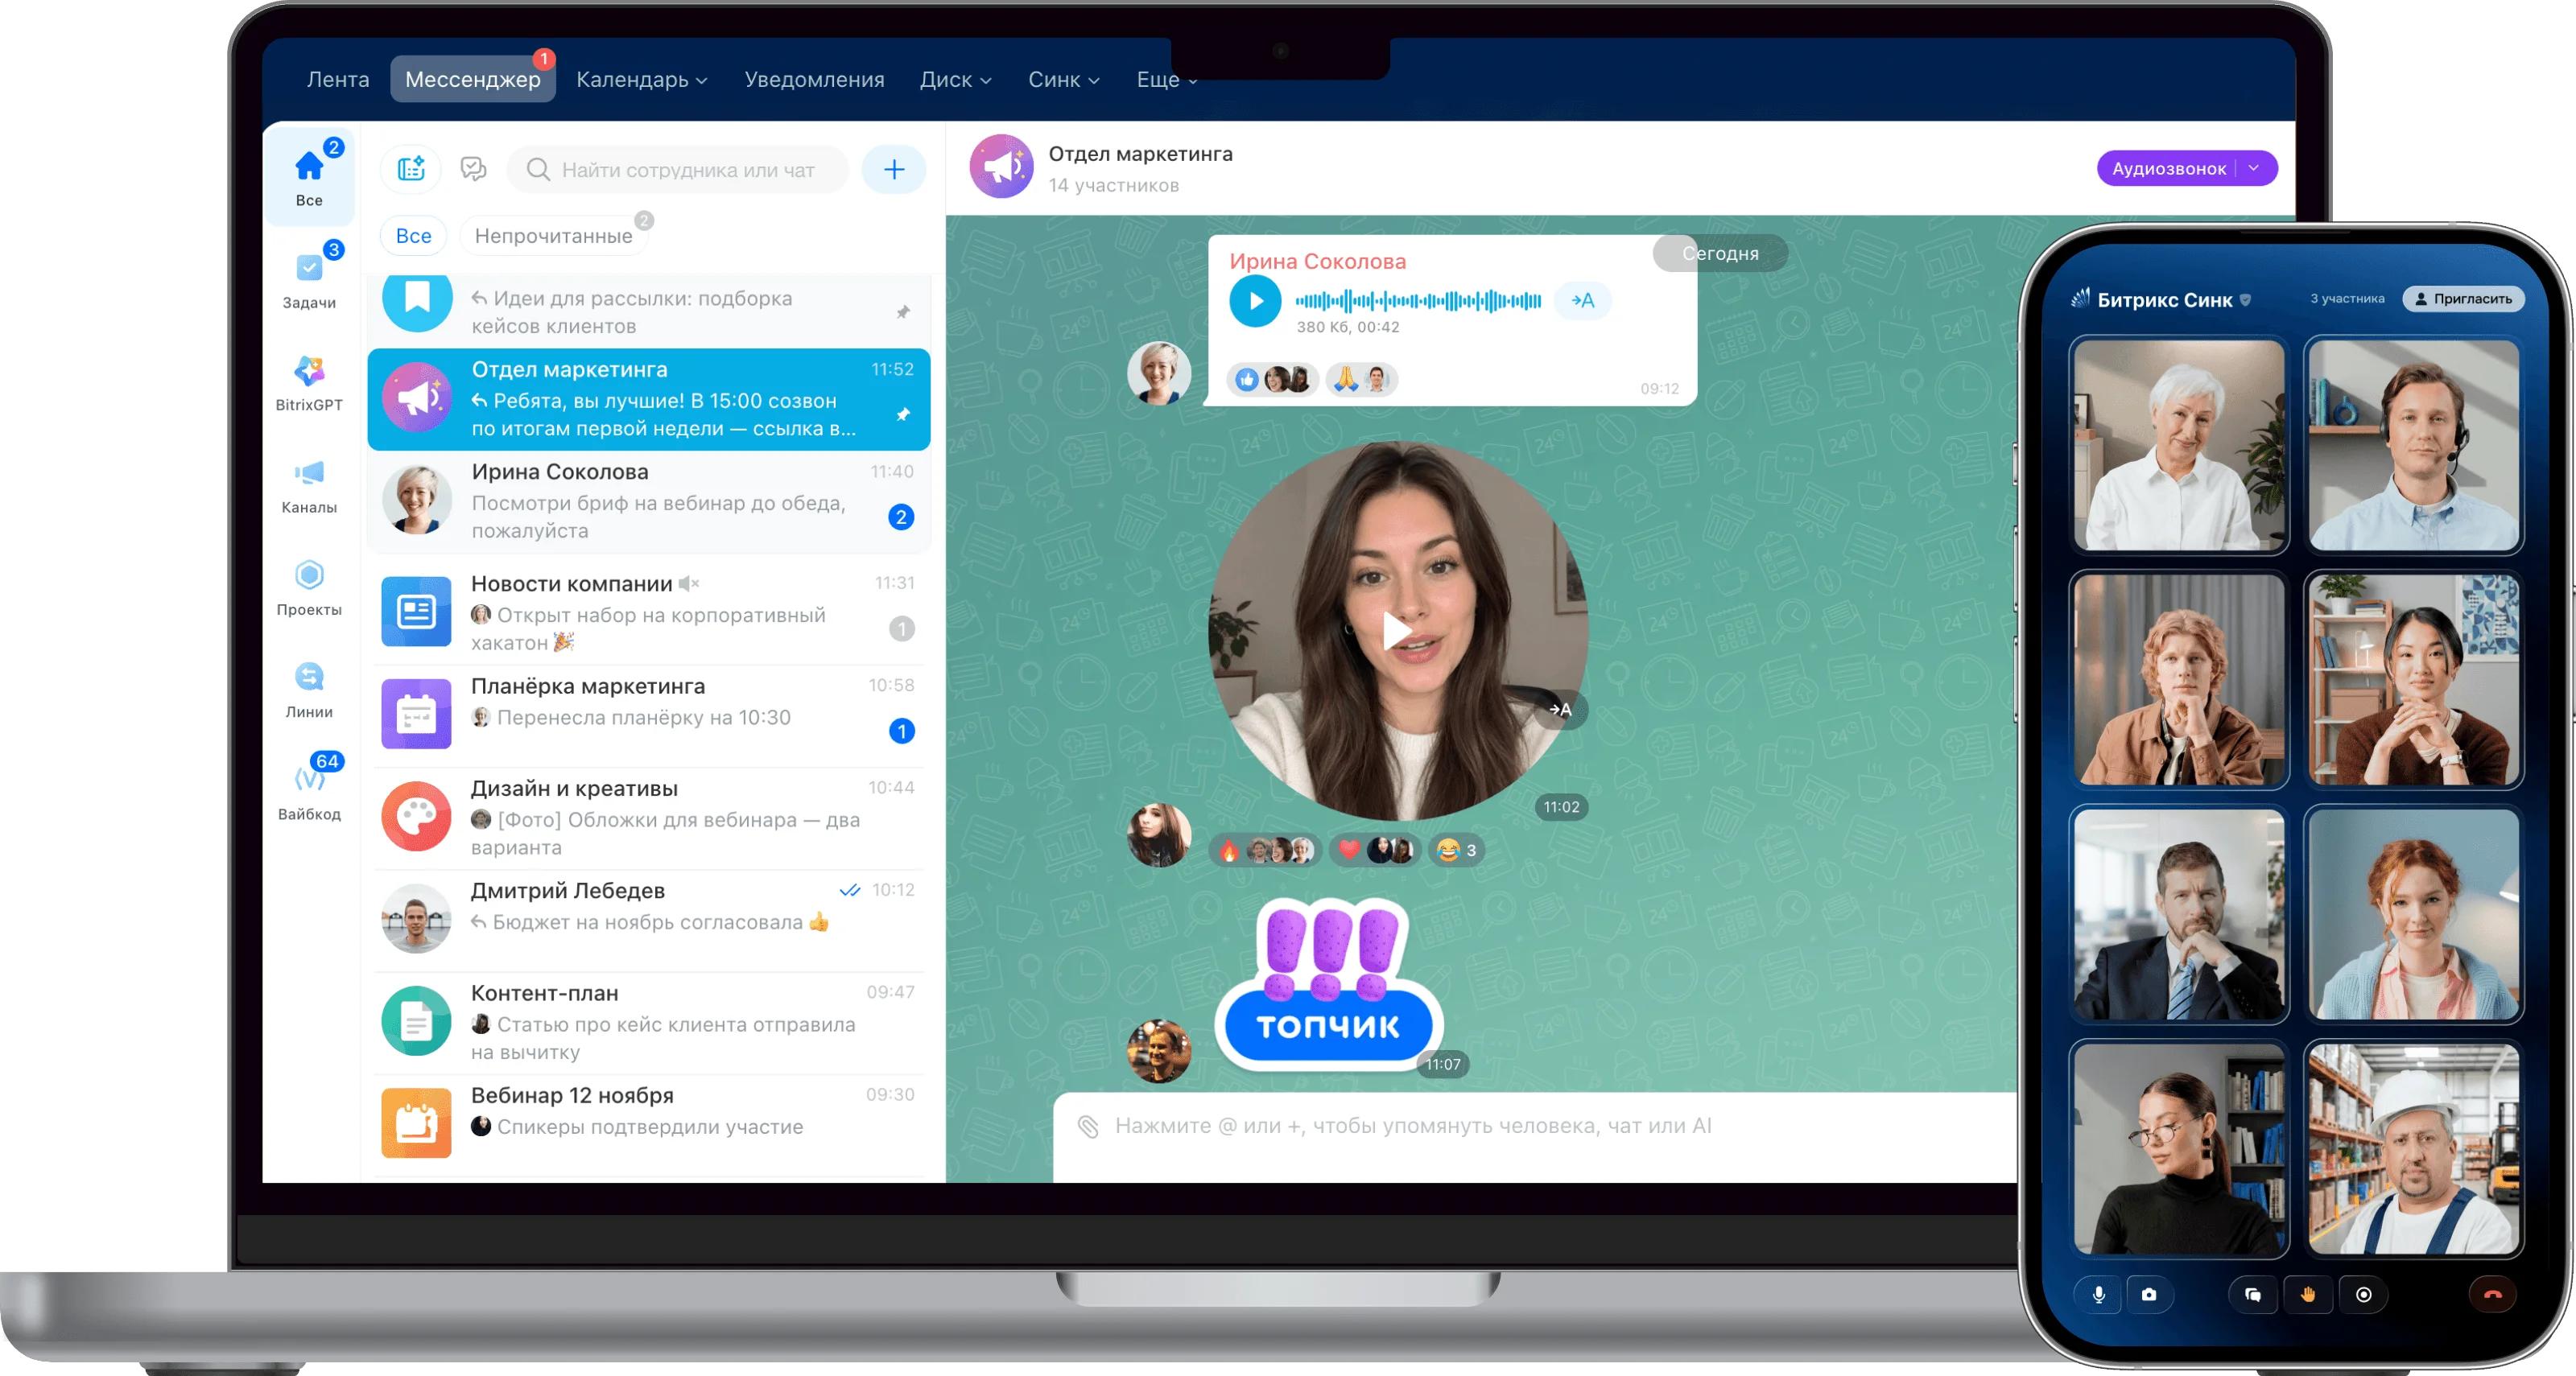Open the chat icon in phone call toolbar
Image resolution: width=2576 pixels, height=1376 pixels.
pyautogui.click(x=2252, y=1294)
